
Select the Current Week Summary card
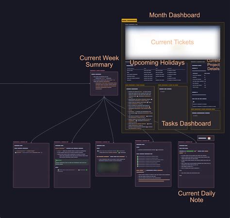click(x=104, y=84)
